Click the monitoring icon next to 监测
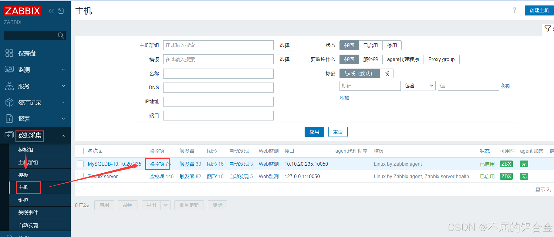554x237 pixels. 9,69
